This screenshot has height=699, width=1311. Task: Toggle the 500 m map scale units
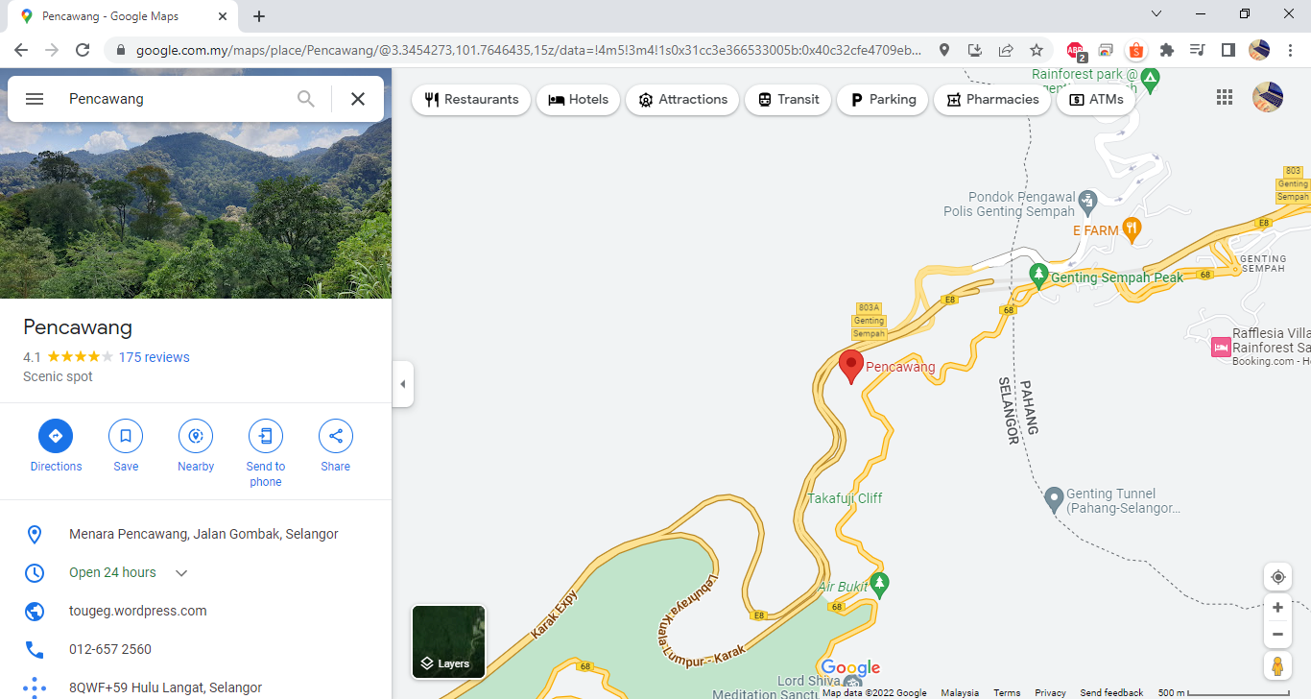(x=1223, y=692)
